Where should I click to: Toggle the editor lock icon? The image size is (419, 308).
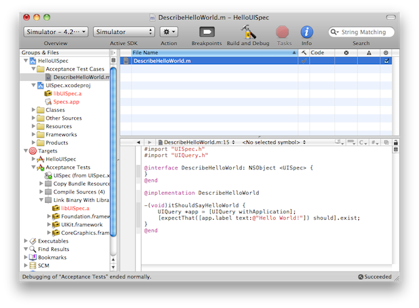[395, 143]
